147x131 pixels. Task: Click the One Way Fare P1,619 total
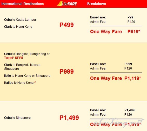pyautogui.click(x=116, y=125)
